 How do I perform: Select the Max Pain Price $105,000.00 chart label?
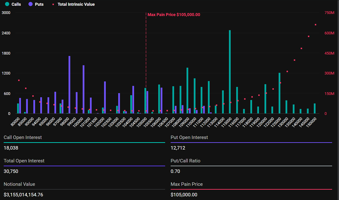click(x=174, y=15)
